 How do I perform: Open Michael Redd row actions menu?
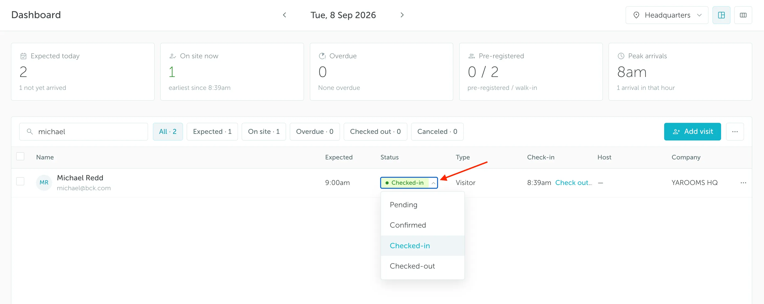point(743,183)
